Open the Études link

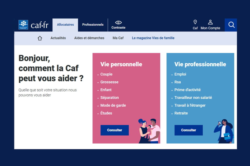pos(106,113)
